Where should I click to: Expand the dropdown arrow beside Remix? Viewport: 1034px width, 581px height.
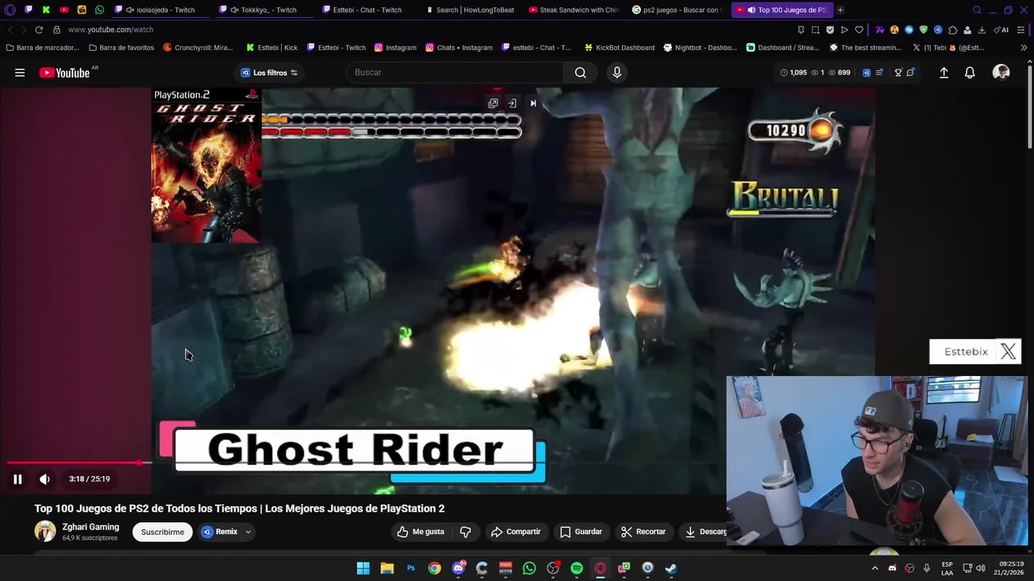point(248,532)
